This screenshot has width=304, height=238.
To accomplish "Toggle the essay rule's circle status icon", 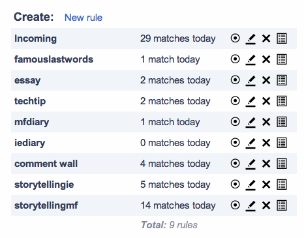I will pos(235,80).
